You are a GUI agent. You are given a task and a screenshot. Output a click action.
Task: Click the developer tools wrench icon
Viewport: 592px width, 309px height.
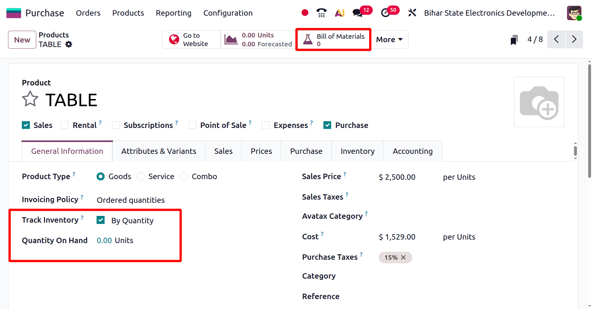pos(412,13)
